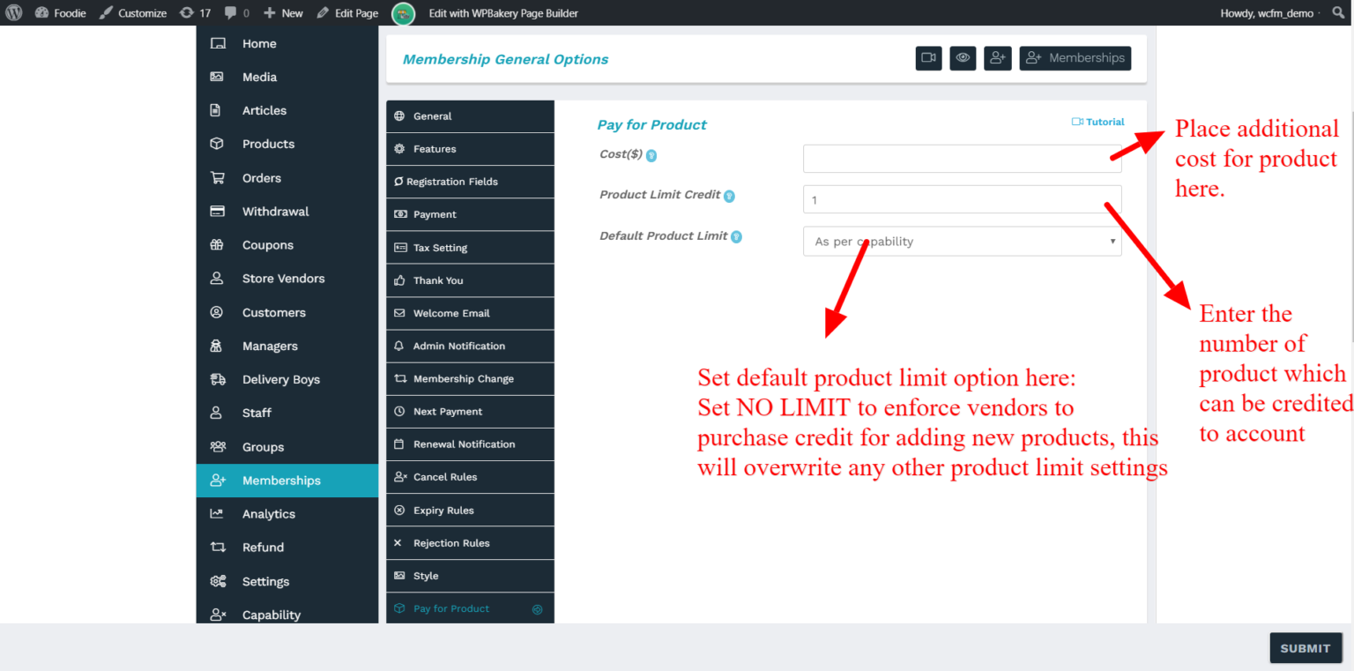Click help tip icon beside Product Limit Credit
1354x671 pixels.
click(x=729, y=196)
